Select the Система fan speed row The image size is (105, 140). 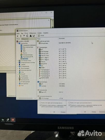(x=52, y=86)
